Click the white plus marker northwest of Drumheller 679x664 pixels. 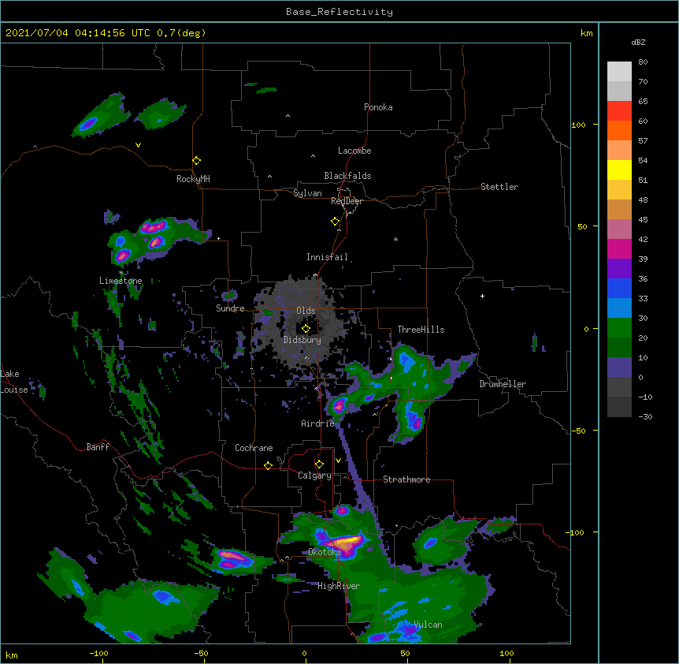coord(482,296)
